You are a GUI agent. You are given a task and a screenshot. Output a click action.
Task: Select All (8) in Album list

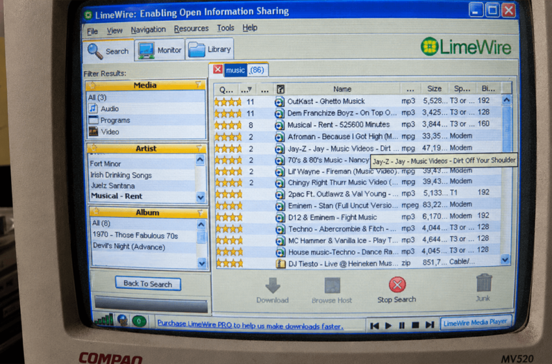pos(101,224)
